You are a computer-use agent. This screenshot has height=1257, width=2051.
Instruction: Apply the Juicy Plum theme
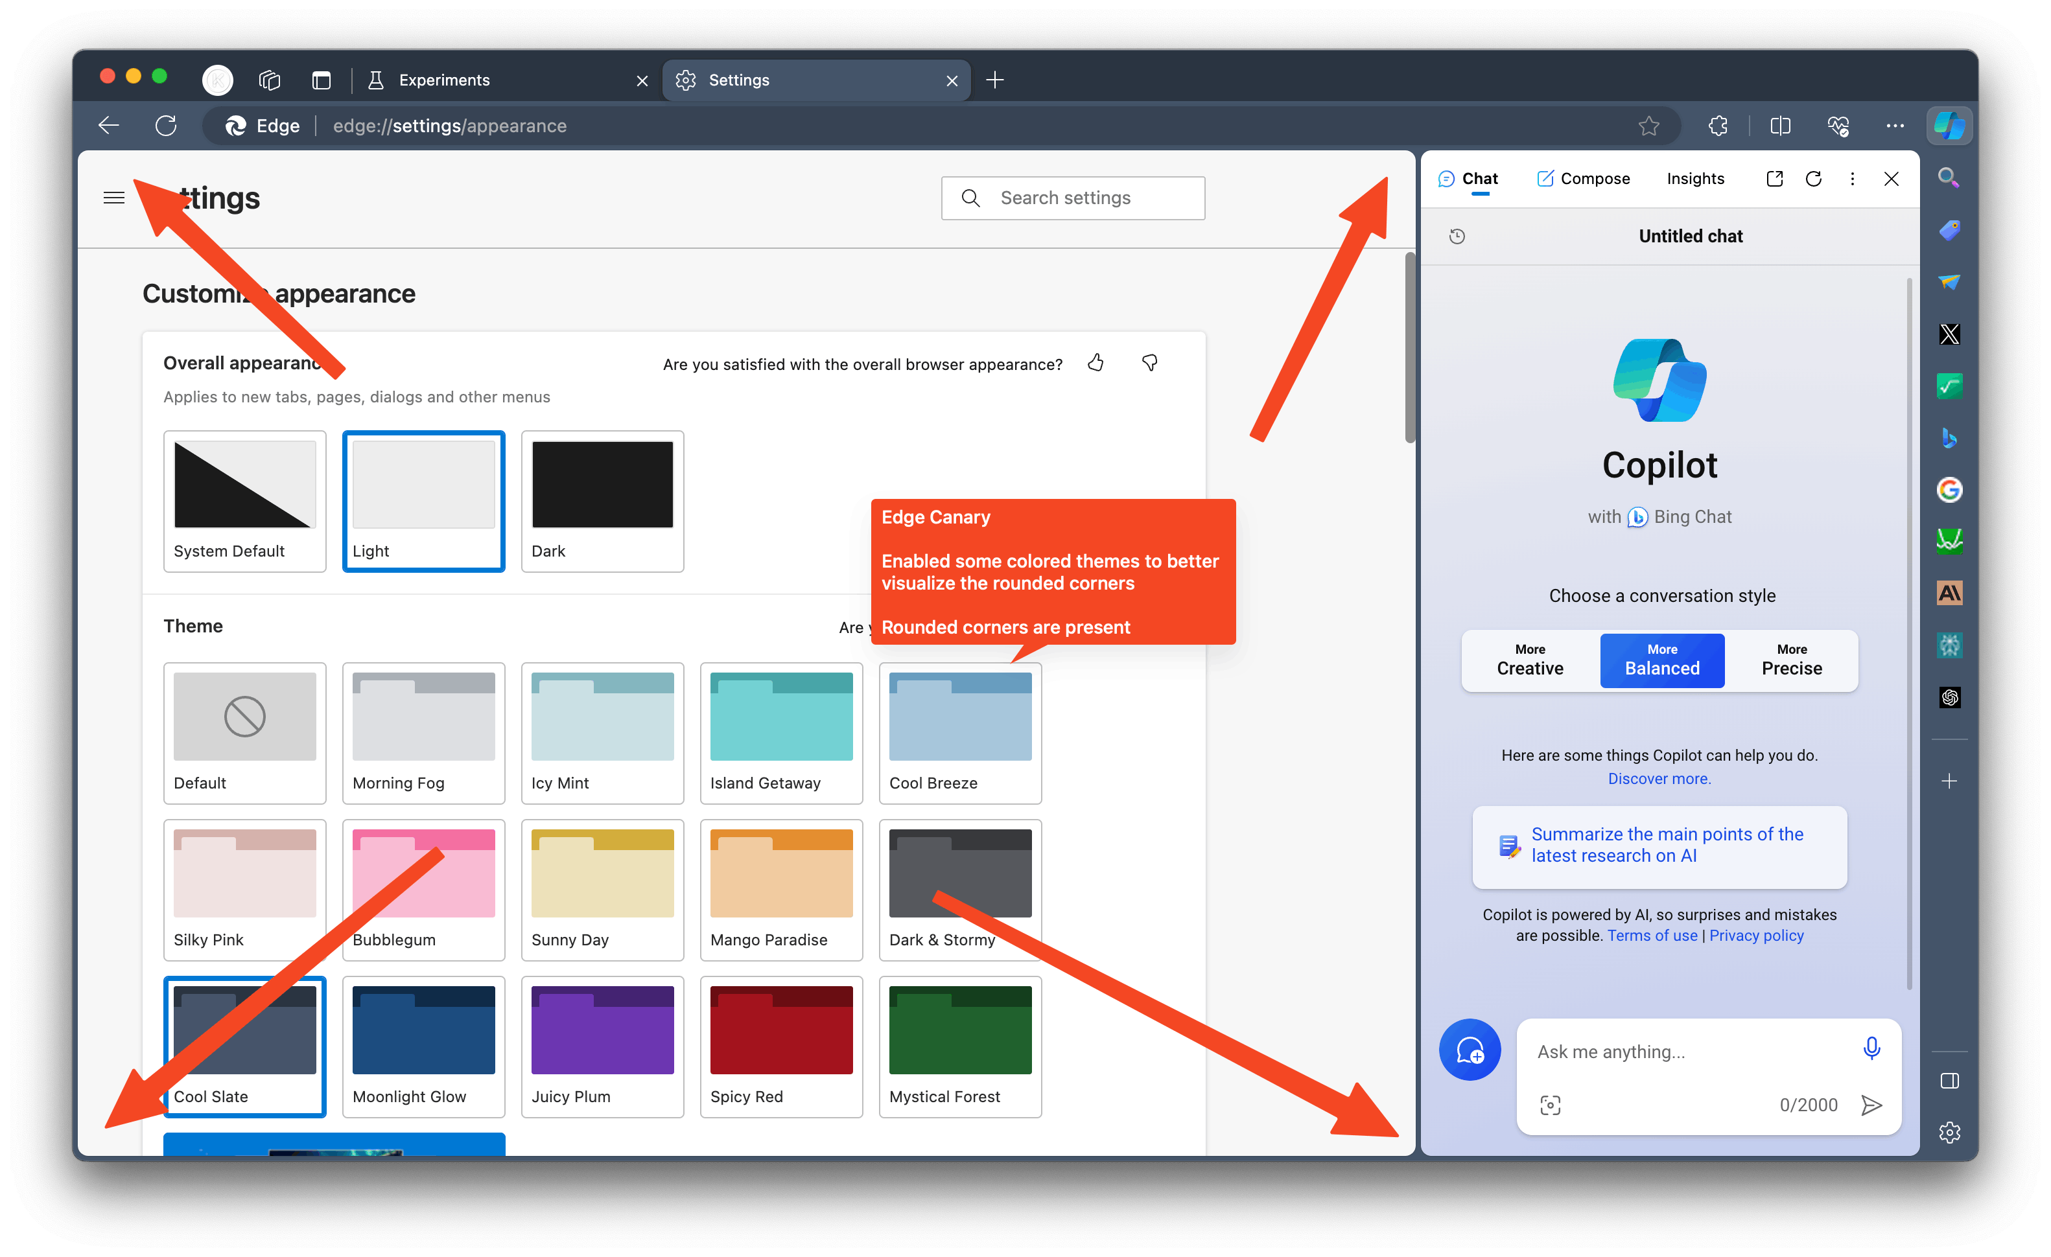click(x=602, y=1046)
